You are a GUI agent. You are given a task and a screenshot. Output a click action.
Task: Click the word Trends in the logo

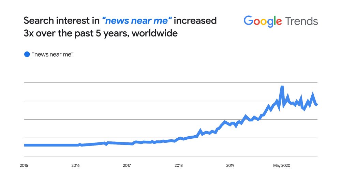coord(301,21)
